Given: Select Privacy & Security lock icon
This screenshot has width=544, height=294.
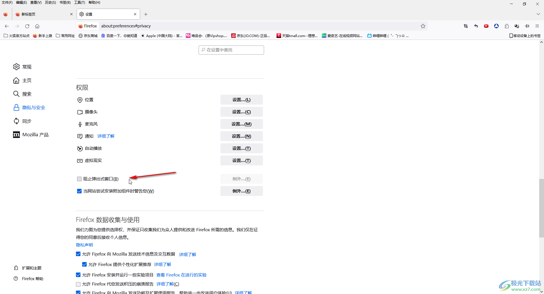Looking at the screenshot, I should [16, 107].
